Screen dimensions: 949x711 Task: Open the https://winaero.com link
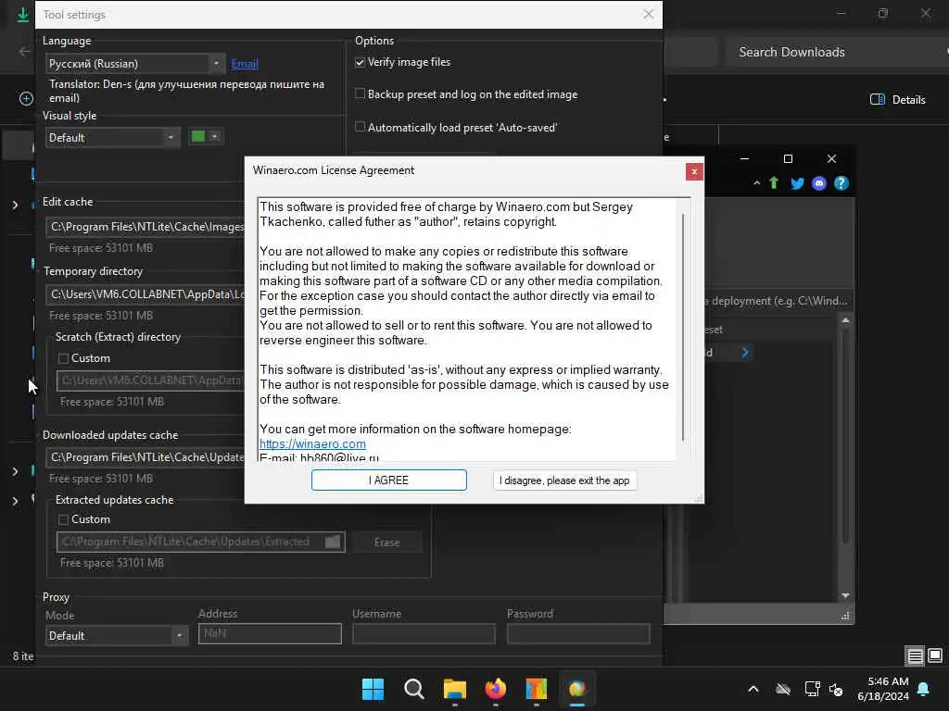[x=312, y=443]
